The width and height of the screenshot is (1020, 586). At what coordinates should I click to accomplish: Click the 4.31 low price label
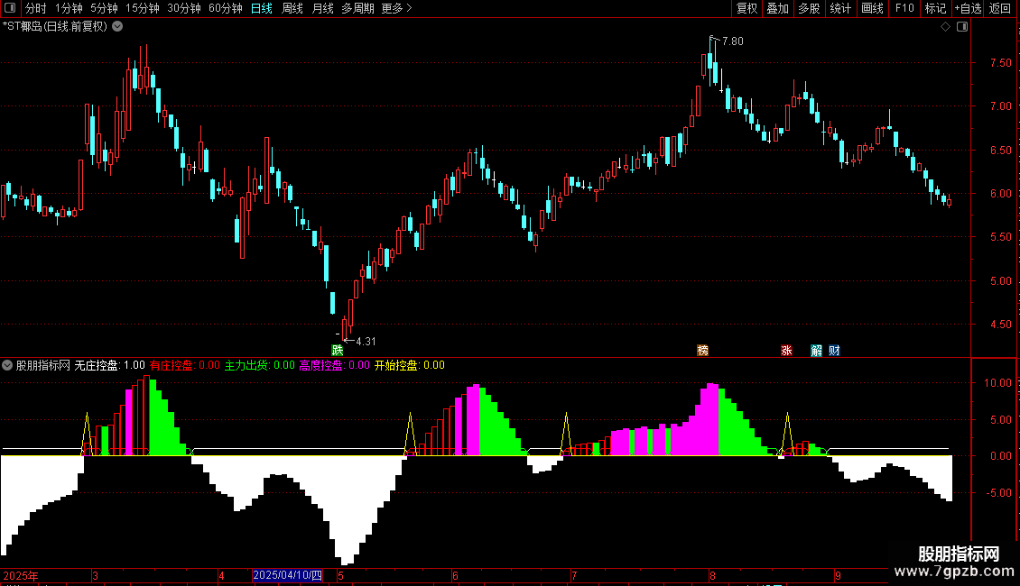366,341
